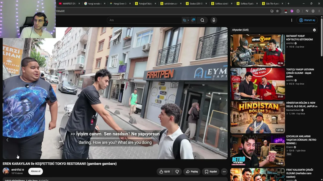Open 'HİNDİSTAN BÖLÜM 3' title link

tap(302, 105)
